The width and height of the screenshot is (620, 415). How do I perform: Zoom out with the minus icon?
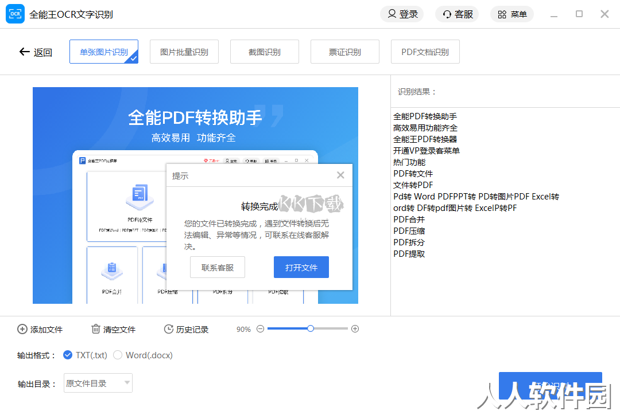tap(260, 329)
